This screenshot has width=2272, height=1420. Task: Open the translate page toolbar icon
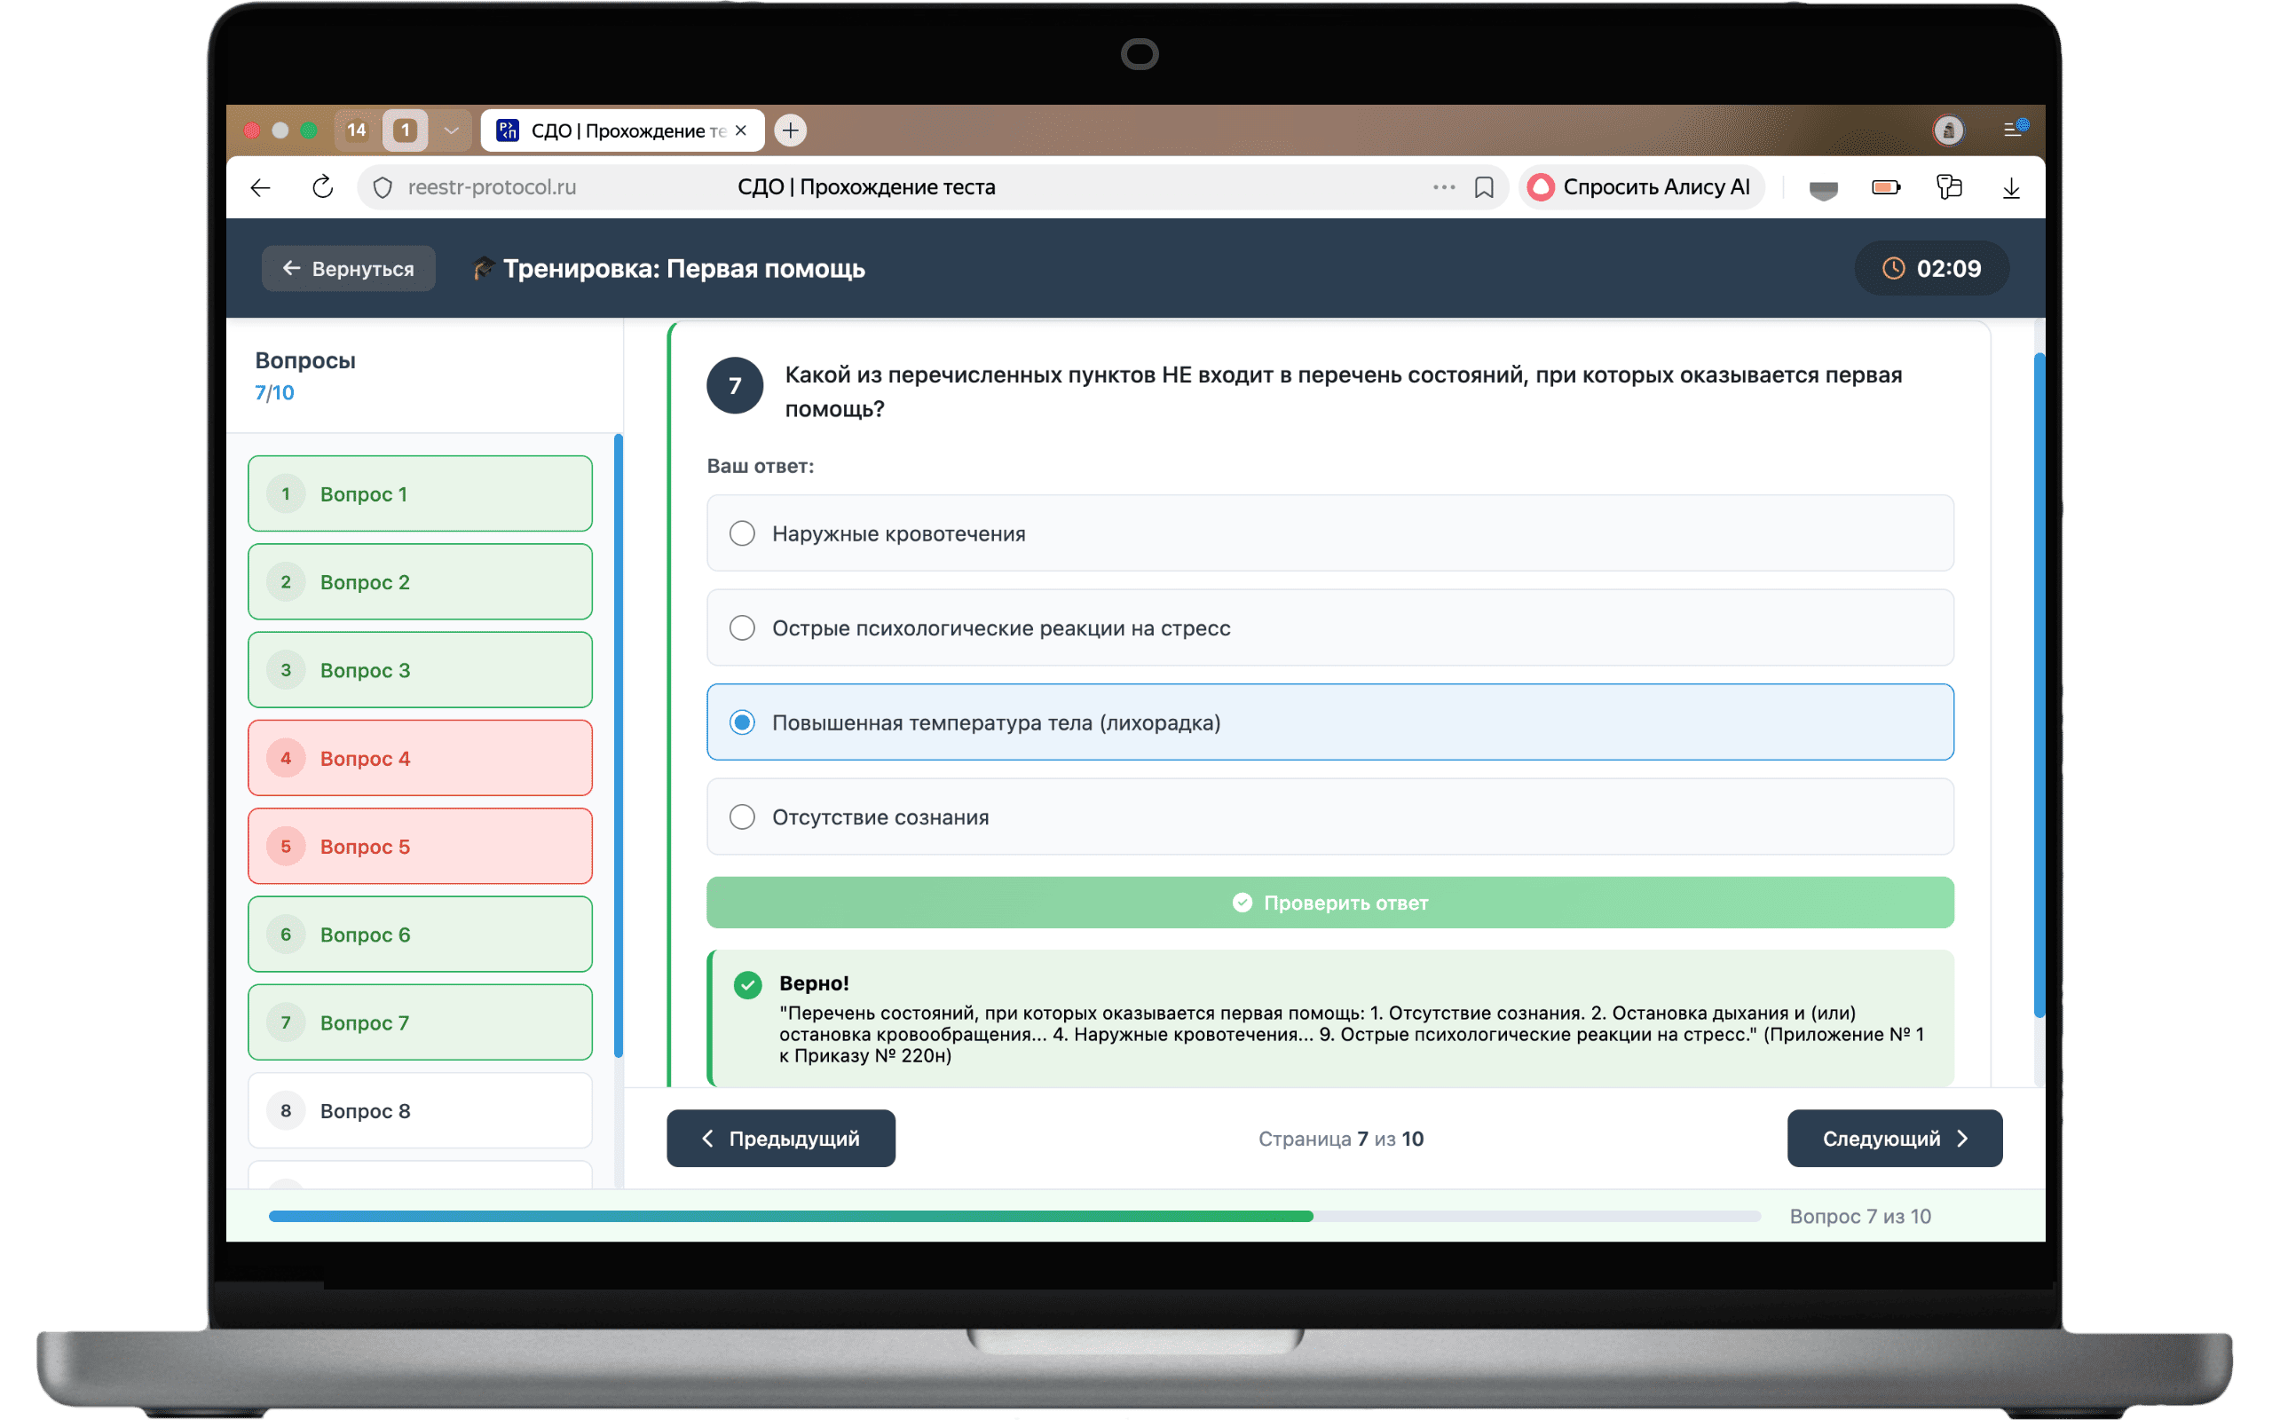pyautogui.click(x=1949, y=187)
